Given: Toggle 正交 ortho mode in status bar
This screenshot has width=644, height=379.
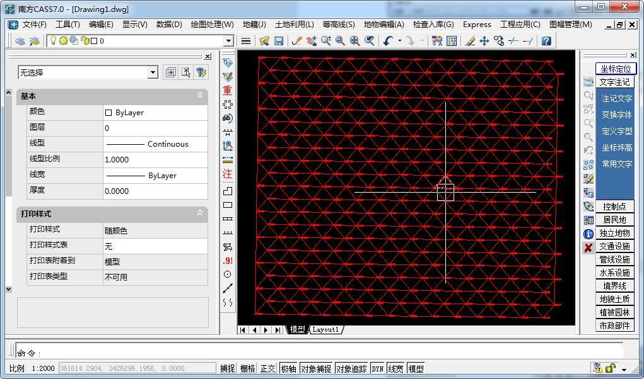Looking at the screenshot, I should pos(267,368).
